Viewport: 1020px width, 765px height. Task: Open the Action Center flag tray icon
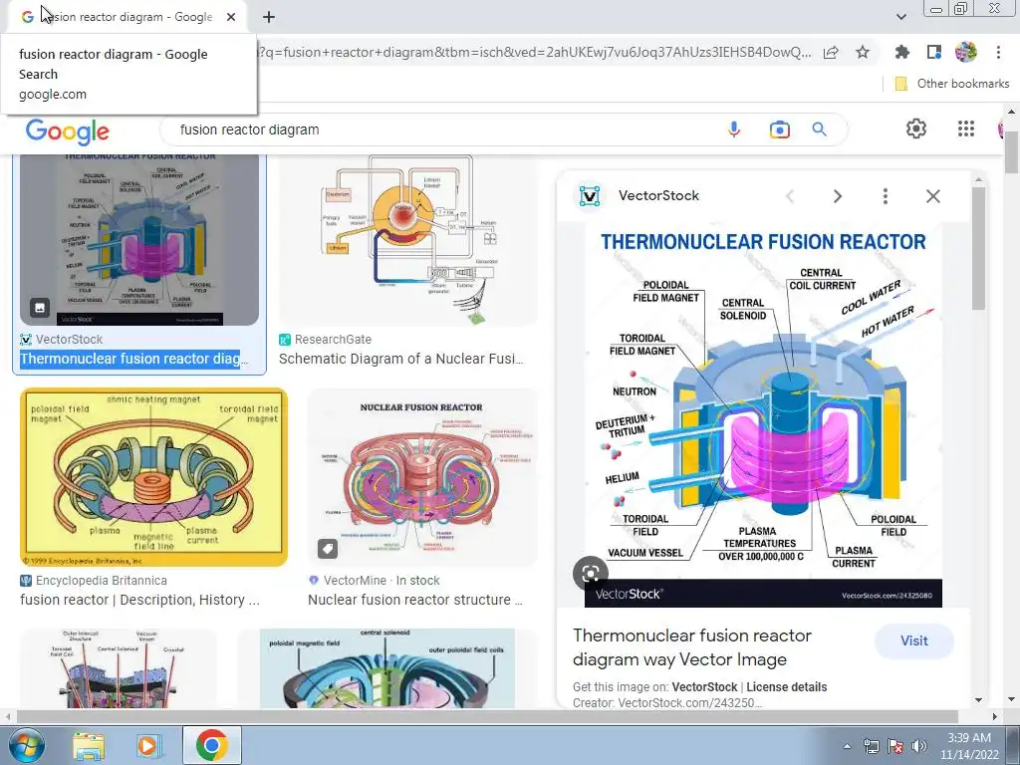tap(895, 745)
